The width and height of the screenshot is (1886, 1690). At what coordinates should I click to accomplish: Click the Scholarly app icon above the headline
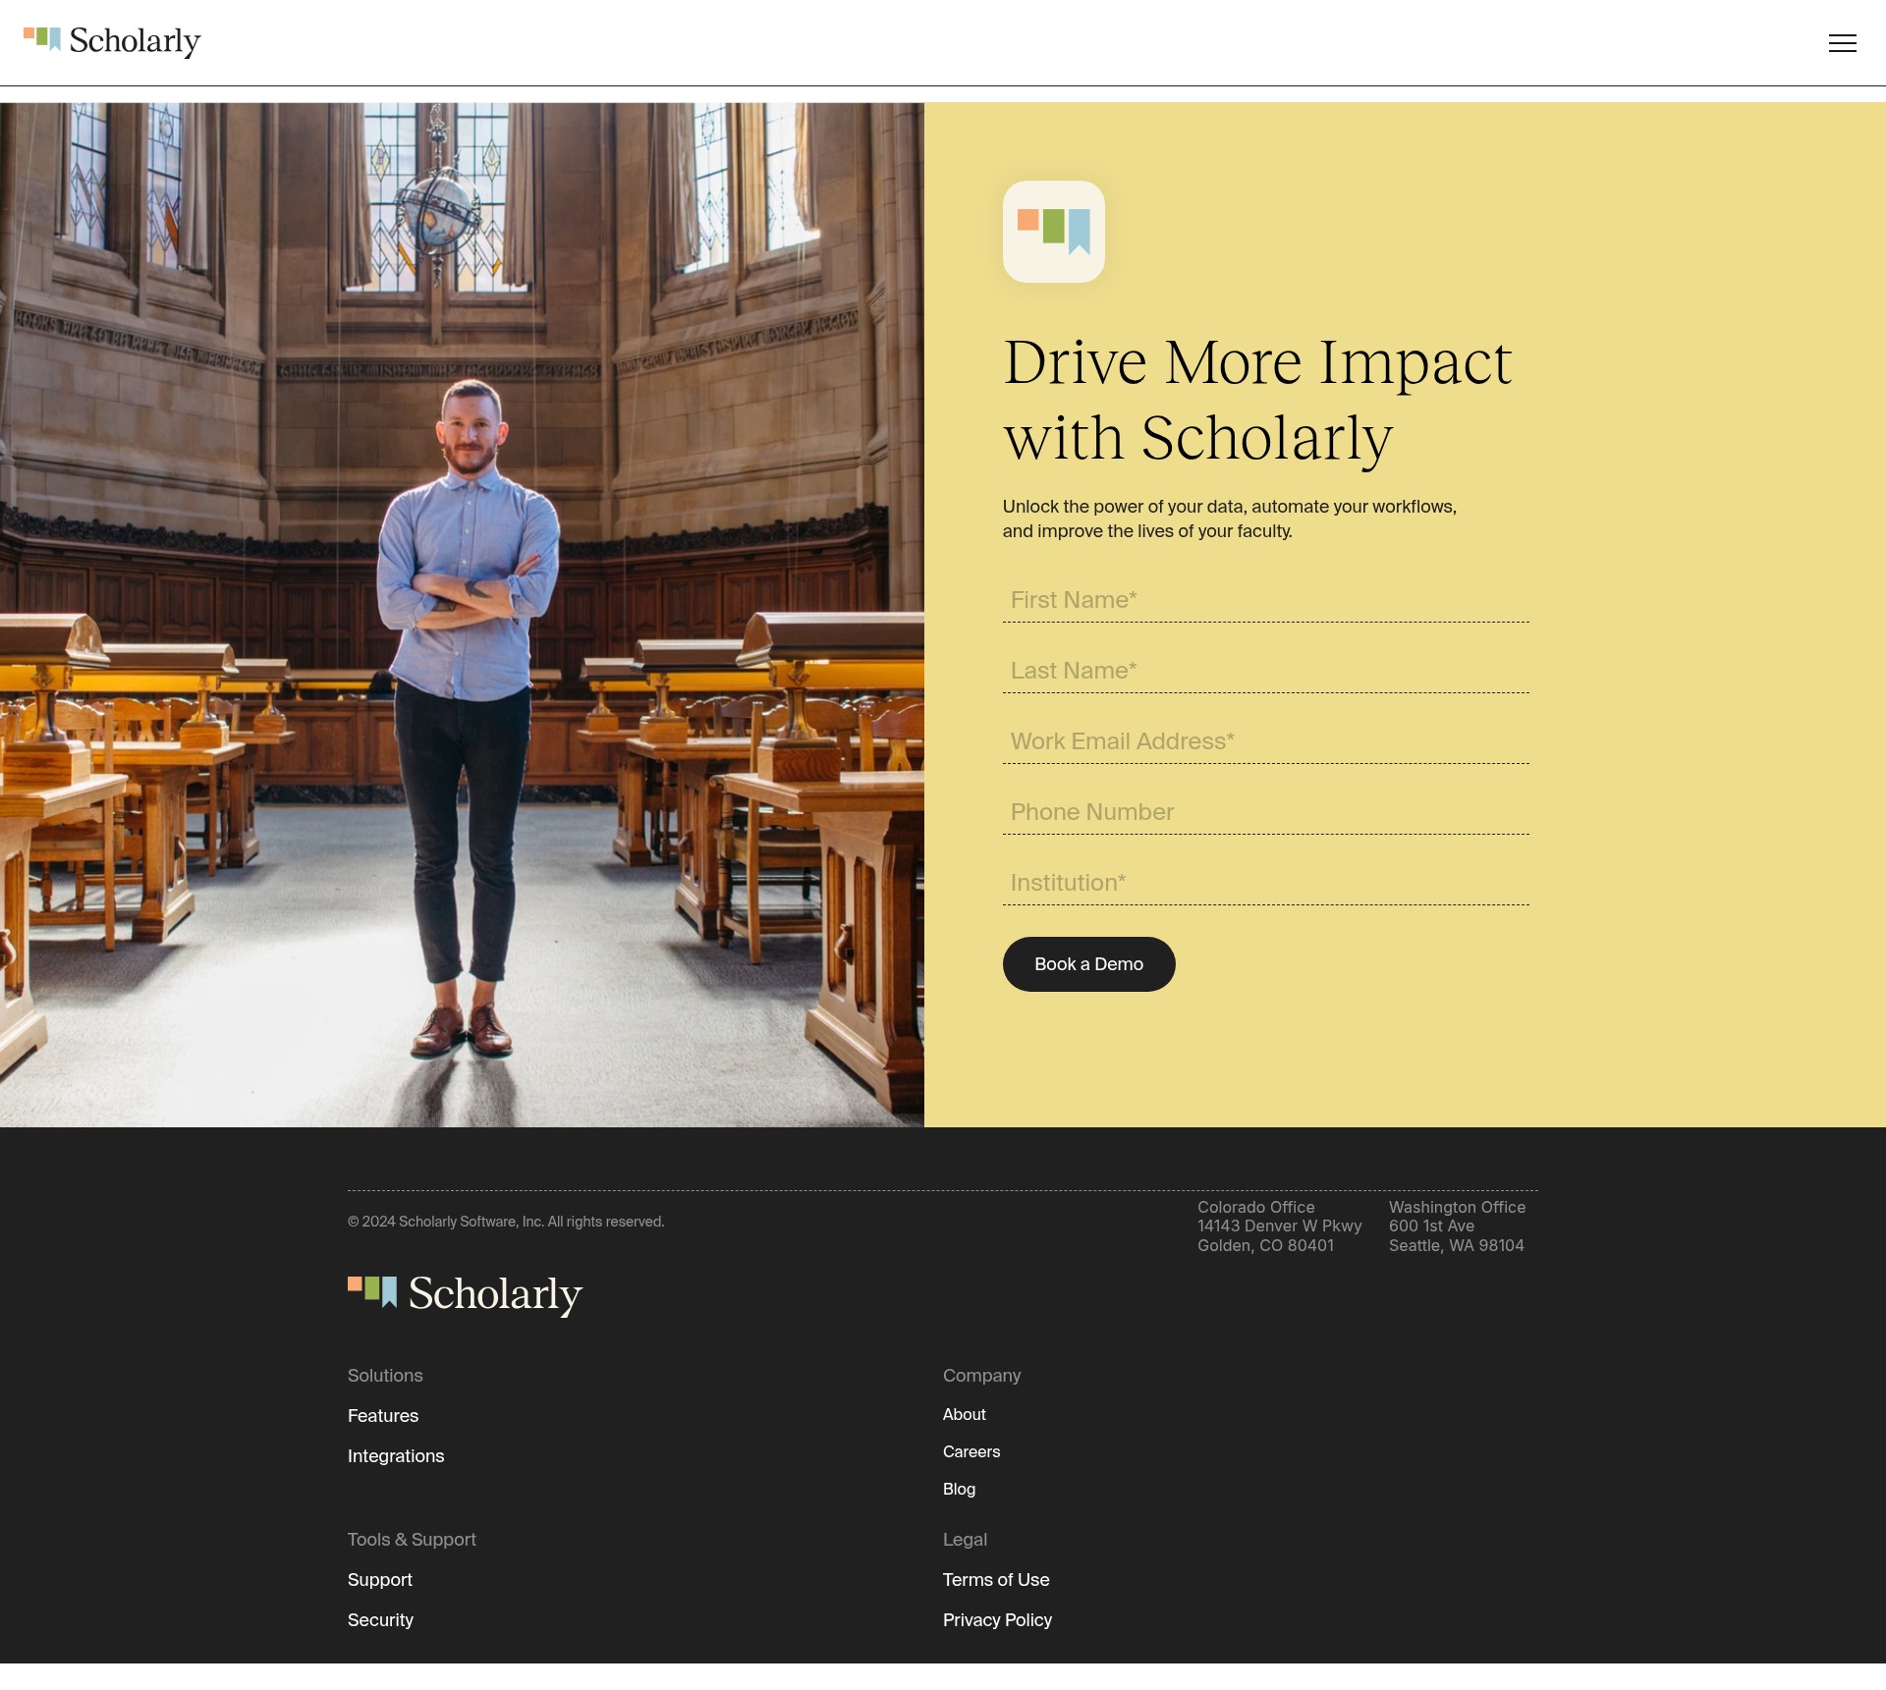[1053, 232]
